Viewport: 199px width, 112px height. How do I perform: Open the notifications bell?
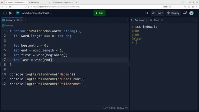point(185,13)
